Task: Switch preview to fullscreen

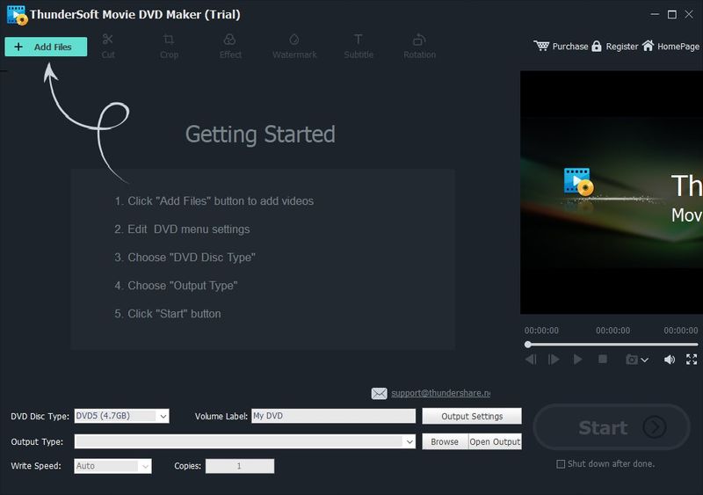Action: click(x=692, y=359)
